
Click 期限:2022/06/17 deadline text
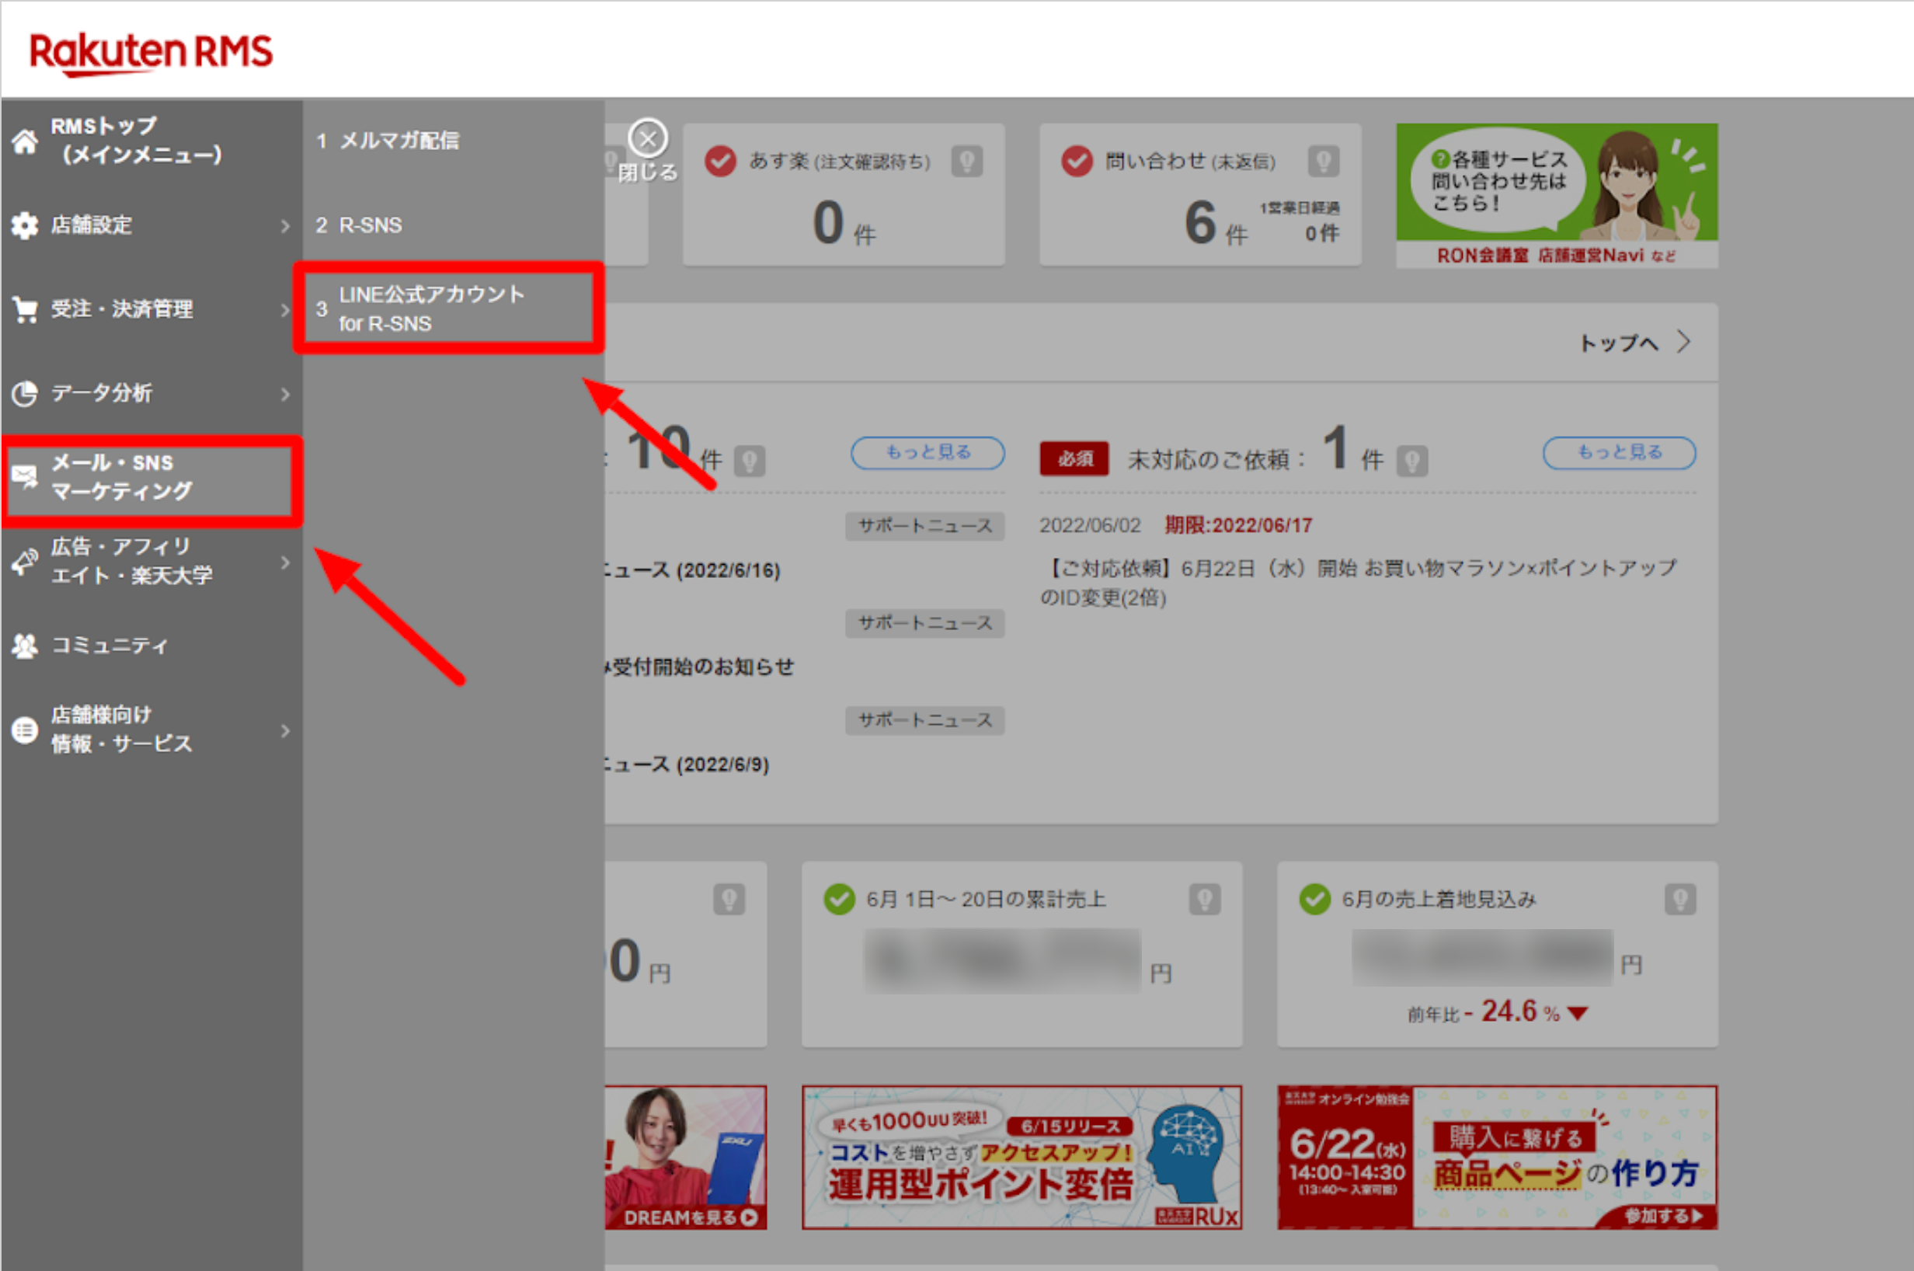1238,525
